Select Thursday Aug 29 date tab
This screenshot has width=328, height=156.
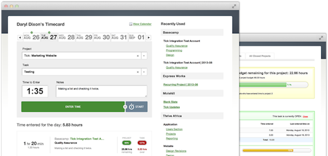84,37
